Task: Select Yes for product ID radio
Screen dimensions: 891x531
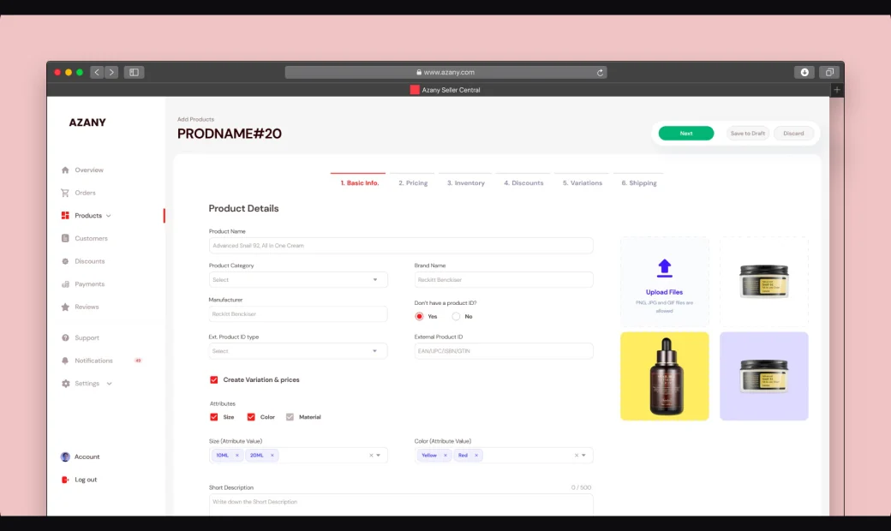Action: pyautogui.click(x=419, y=316)
